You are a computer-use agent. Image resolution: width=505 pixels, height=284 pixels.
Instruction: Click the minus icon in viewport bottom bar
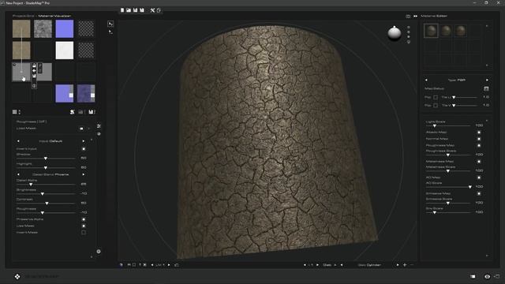point(412,265)
